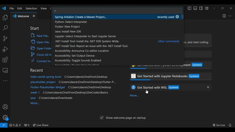Image resolution: width=235 pixels, height=132 pixels.
Task: Click New File... link
Action: [40, 36]
